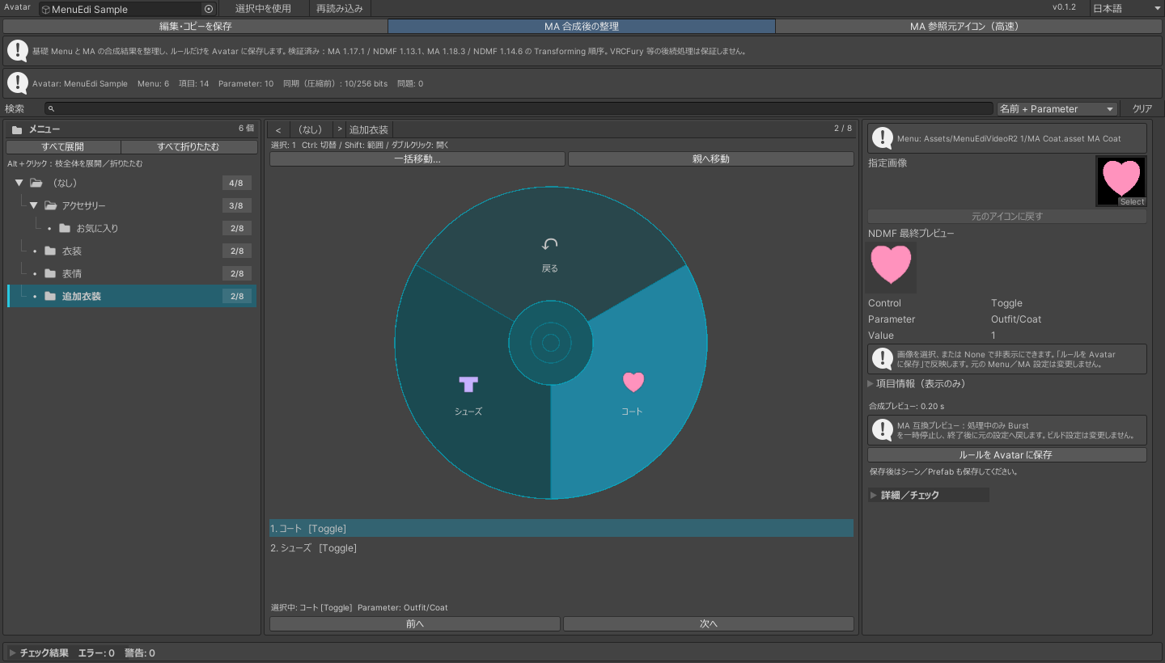Click the open folder icon next to アクセサリー

point(50,205)
